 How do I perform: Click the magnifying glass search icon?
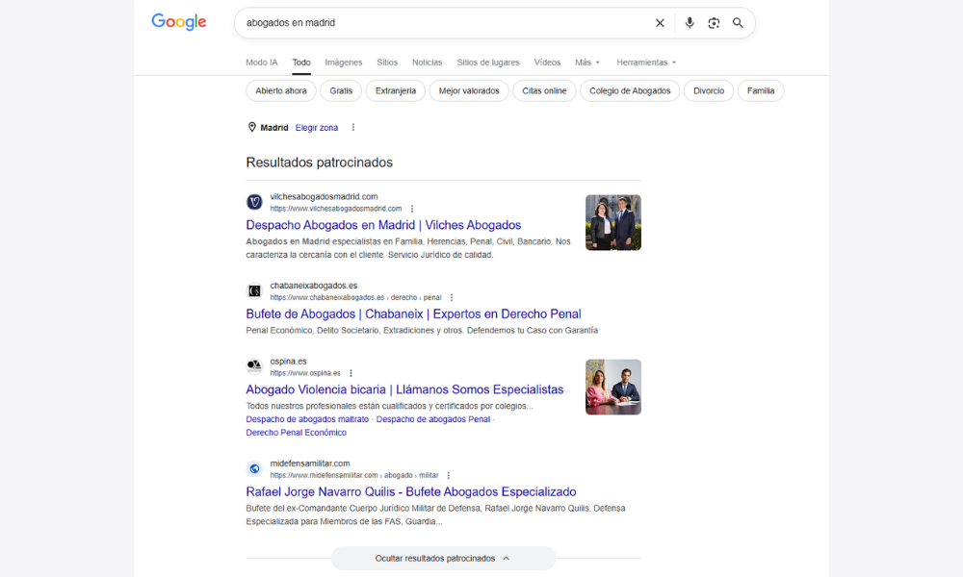[x=738, y=23]
